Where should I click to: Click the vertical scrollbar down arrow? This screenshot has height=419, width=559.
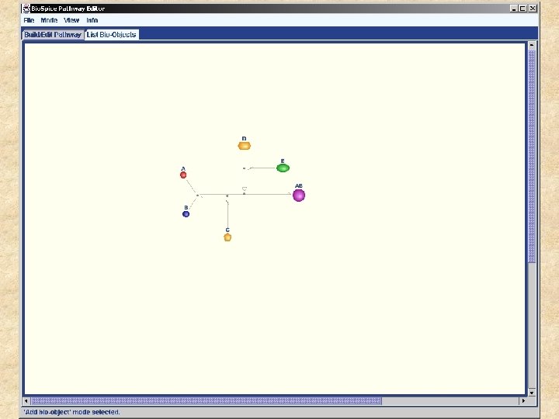point(532,393)
